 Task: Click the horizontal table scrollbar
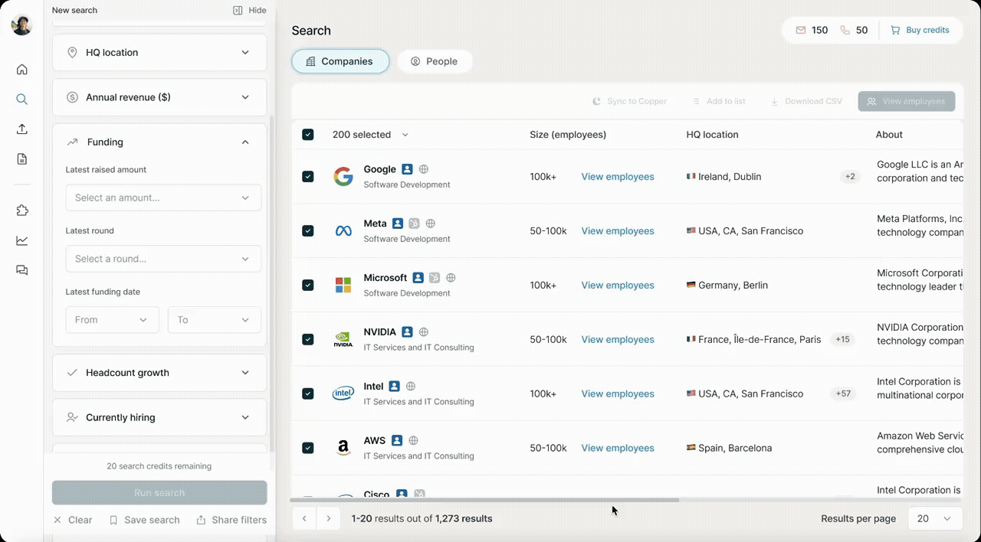484,500
